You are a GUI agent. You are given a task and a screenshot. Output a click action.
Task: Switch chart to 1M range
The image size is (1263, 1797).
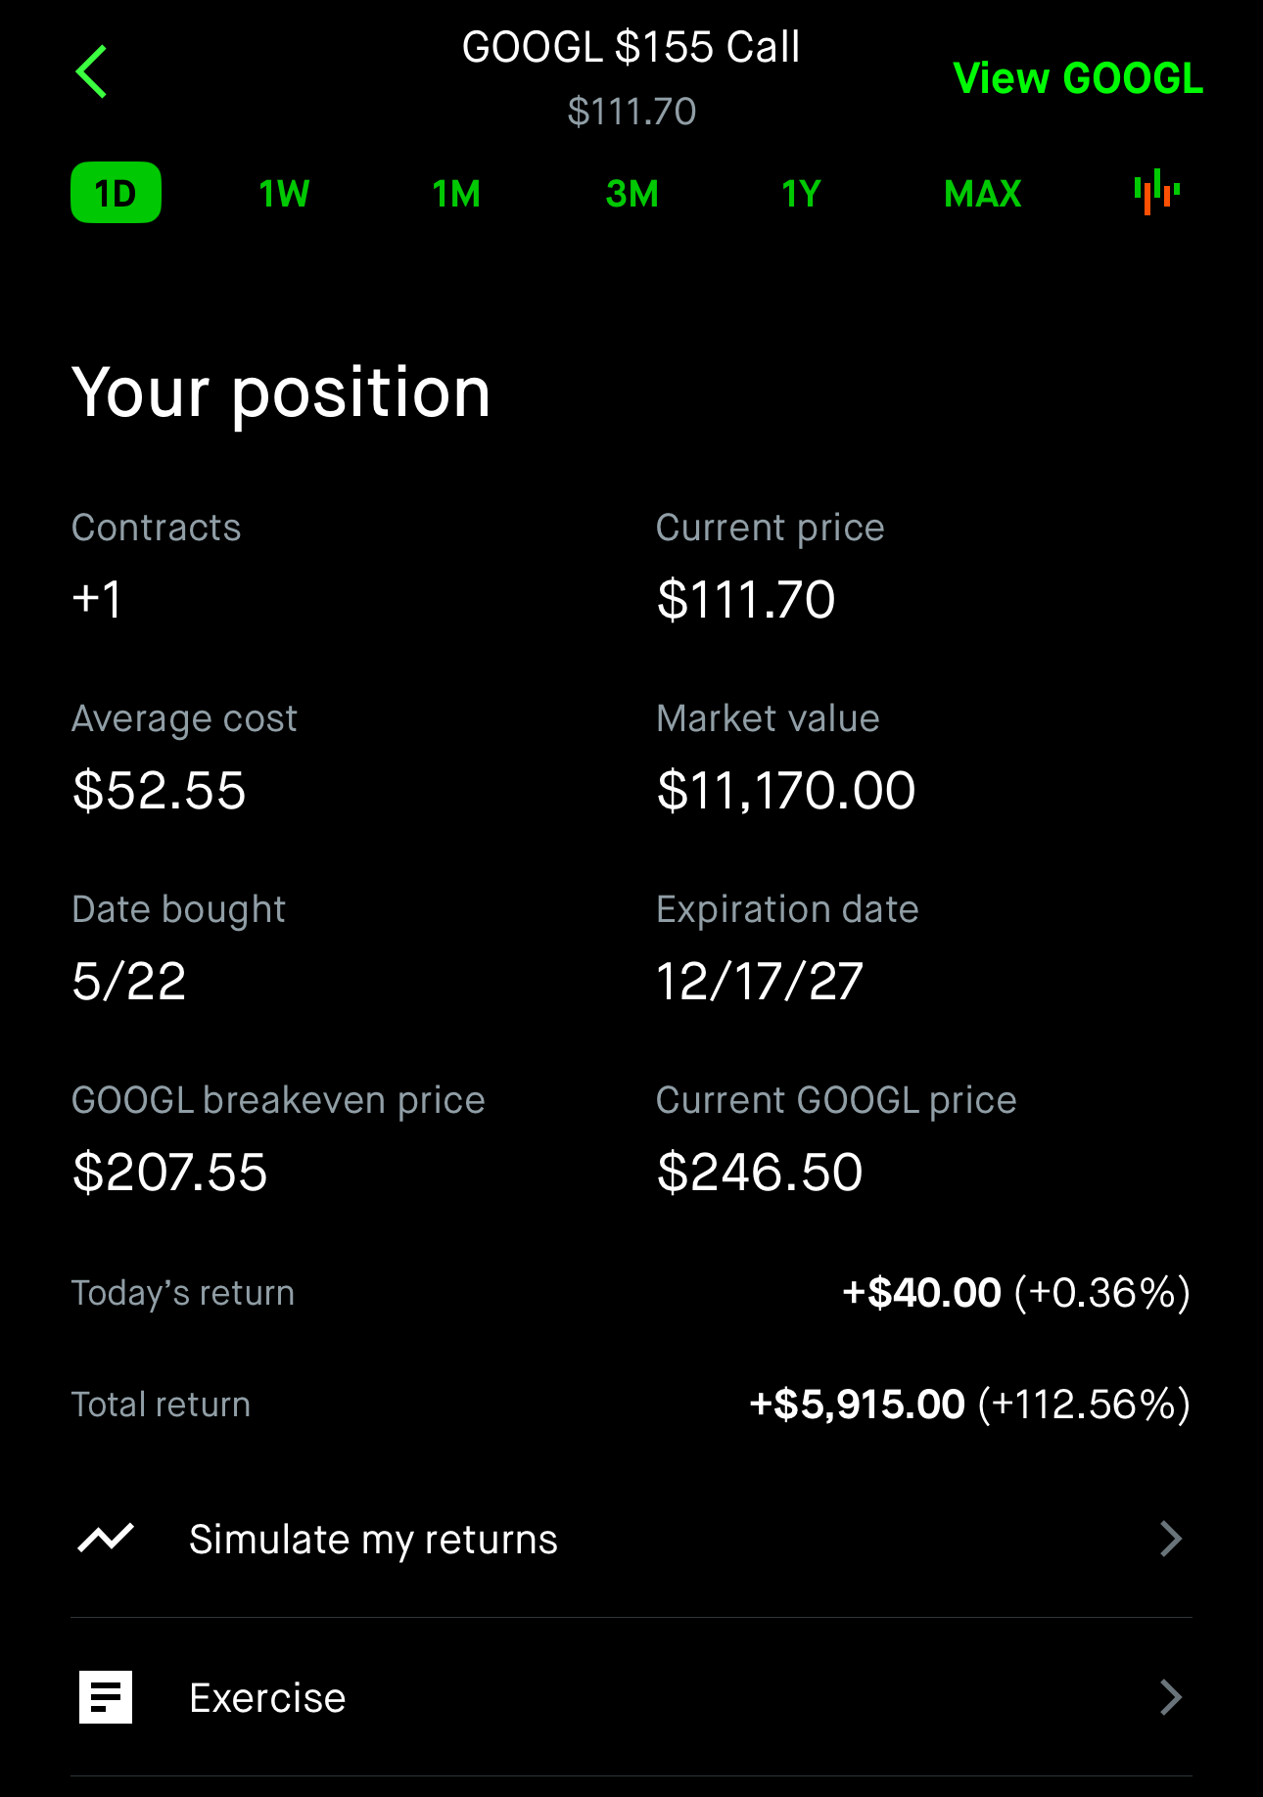coord(456,194)
